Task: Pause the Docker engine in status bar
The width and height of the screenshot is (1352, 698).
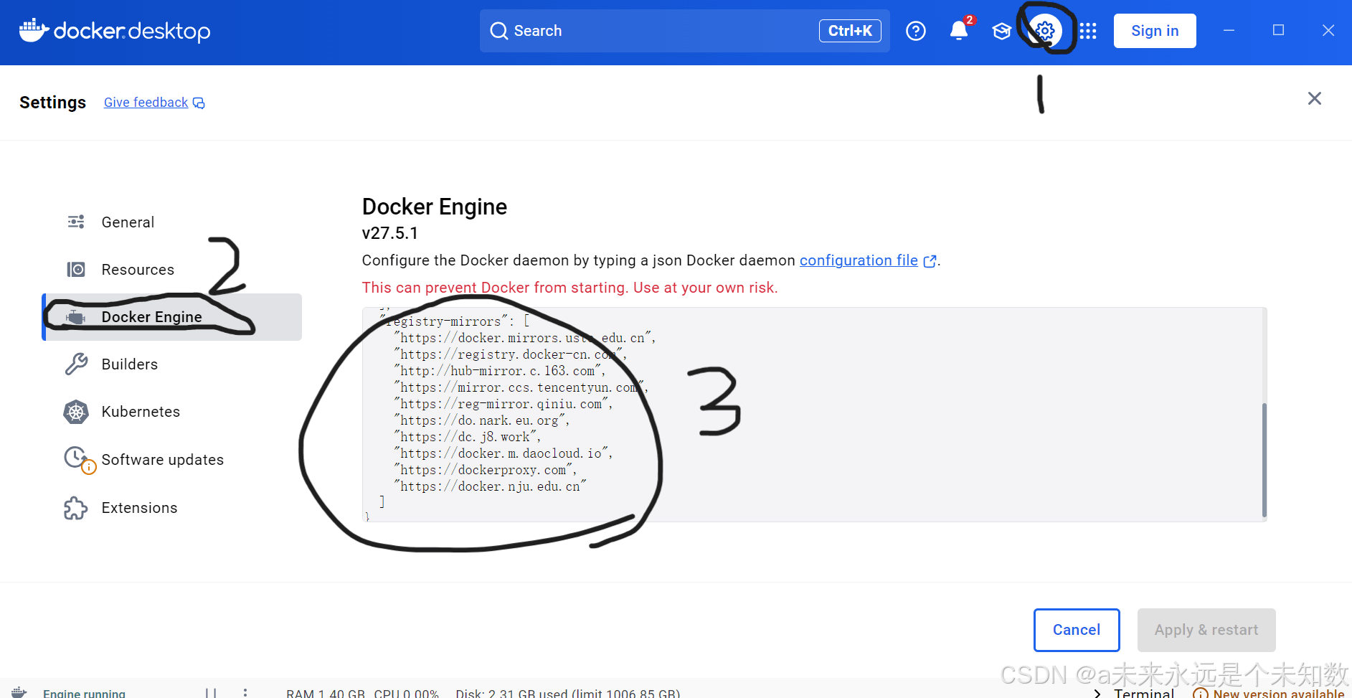Action: [x=210, y=692]
